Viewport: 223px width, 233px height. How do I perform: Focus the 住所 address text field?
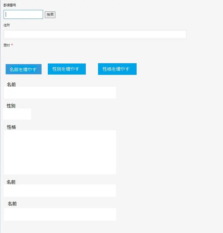pyautogui.click(x=95, y=34)
